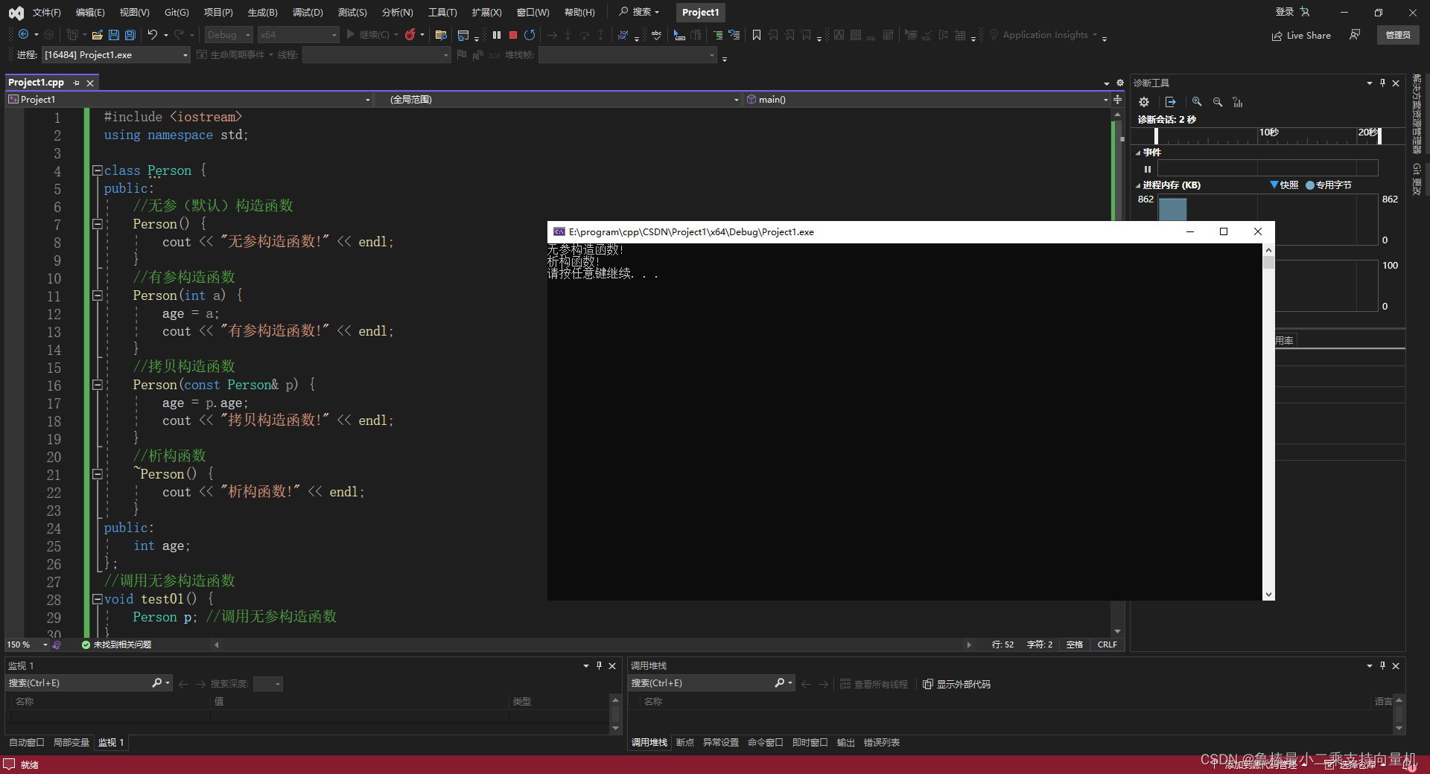Click the Open File folder icon
1430x774 pixels.
pyautogui.click(x=97, y=35)
